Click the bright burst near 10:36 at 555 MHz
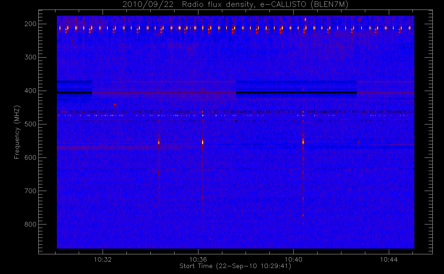The image size is (444, 274). pyautogui.click(x=203, y=142)
